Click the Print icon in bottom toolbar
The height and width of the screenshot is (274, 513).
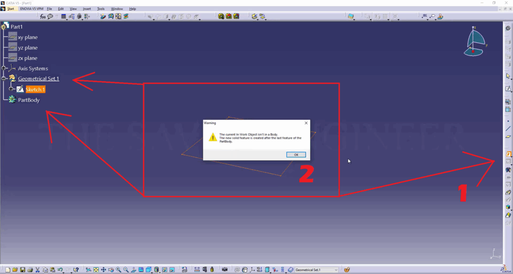[30, 270]
